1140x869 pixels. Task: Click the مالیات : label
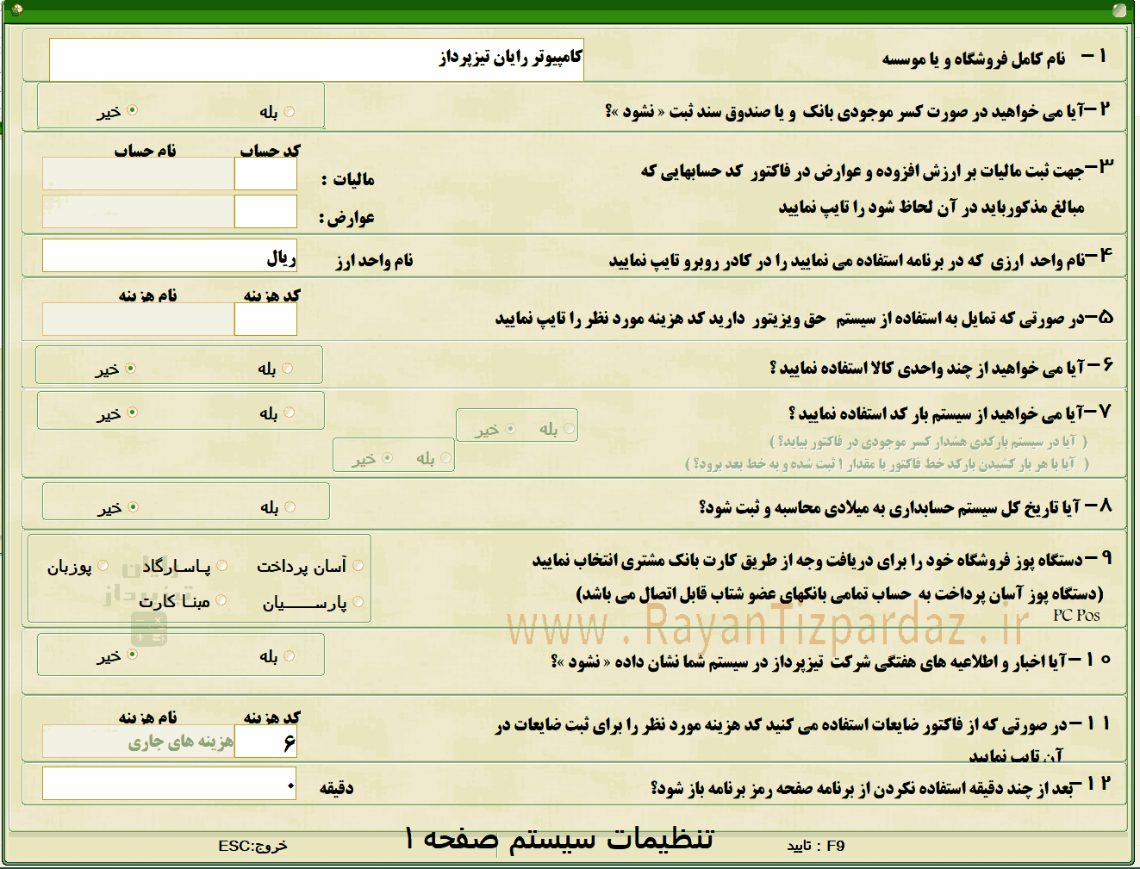(x=348, y=179)
